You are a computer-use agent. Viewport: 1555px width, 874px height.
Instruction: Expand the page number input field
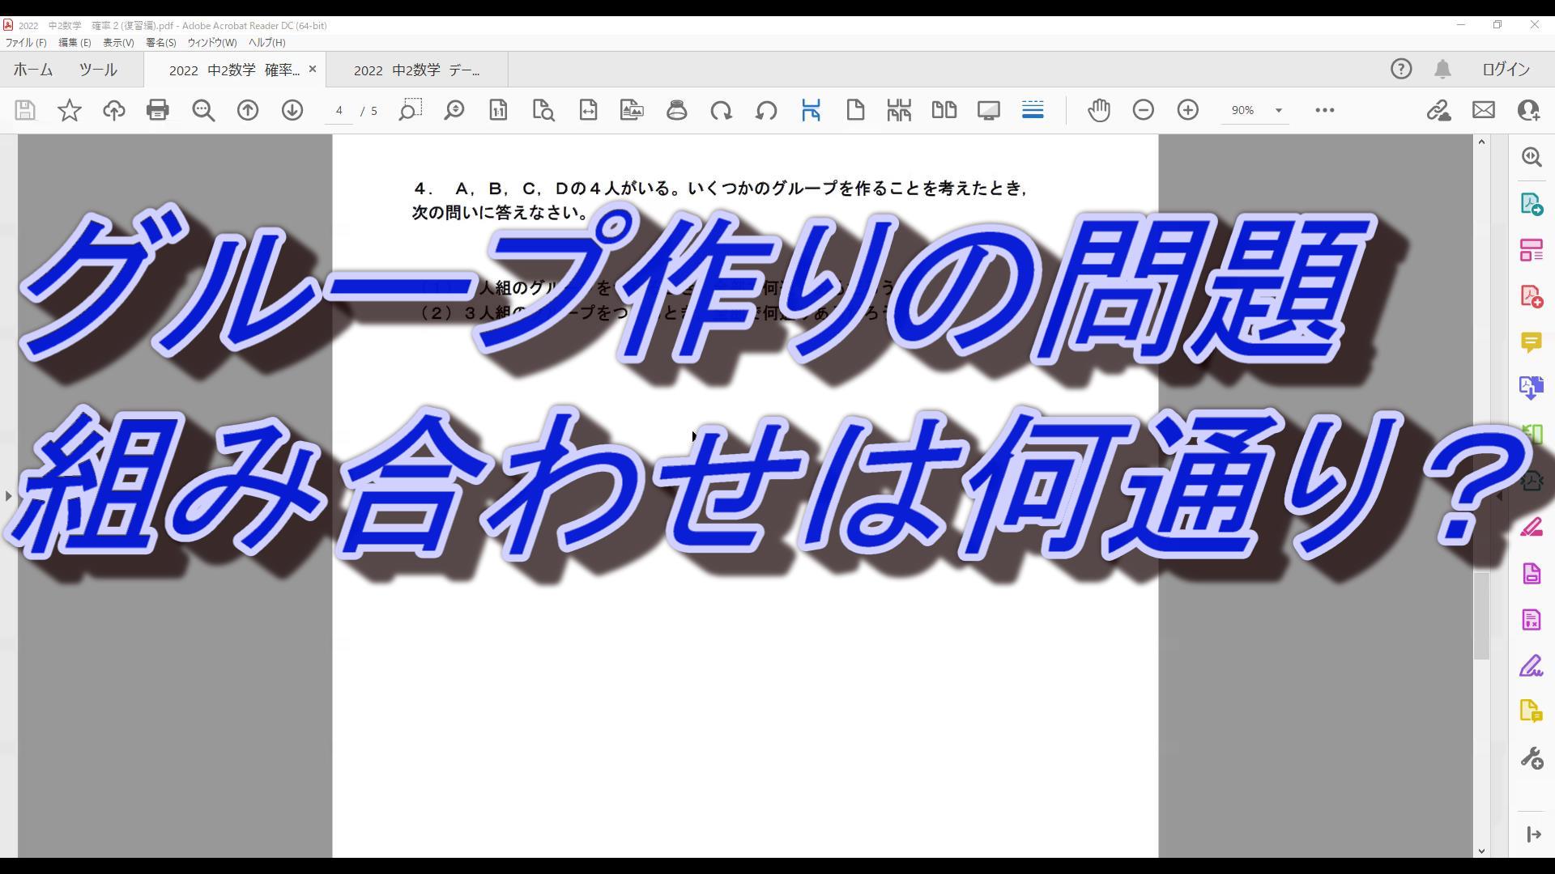click(339, 110)
